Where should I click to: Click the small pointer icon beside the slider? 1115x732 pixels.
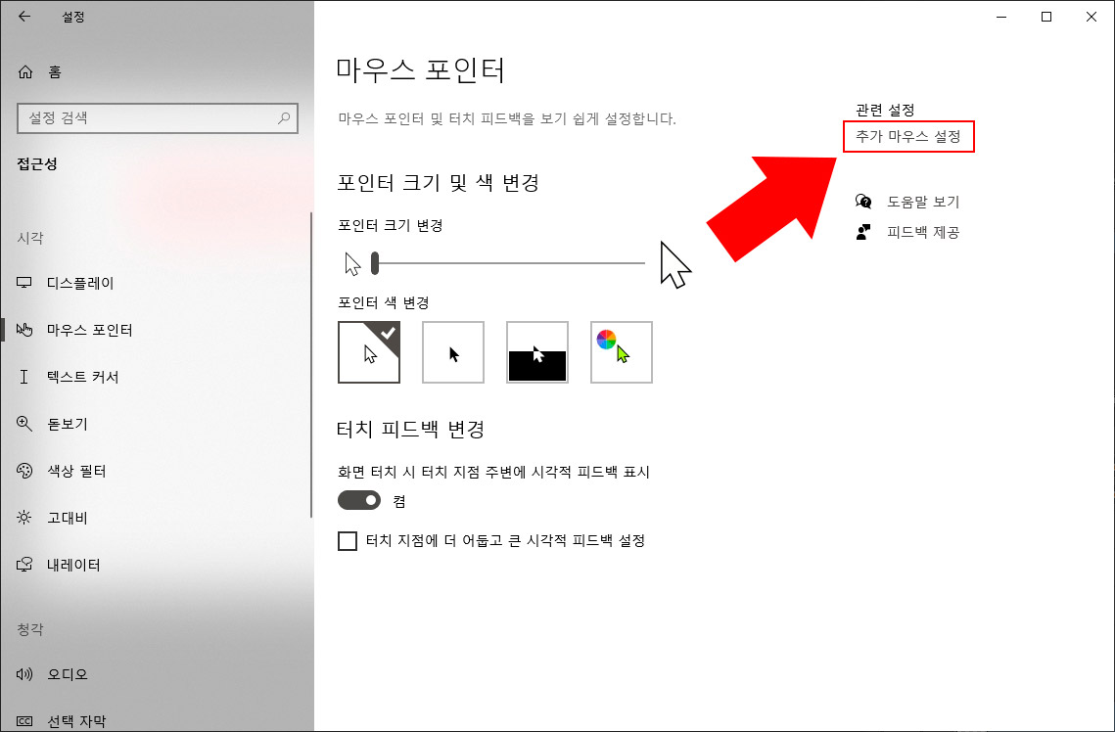click(352, 263)
